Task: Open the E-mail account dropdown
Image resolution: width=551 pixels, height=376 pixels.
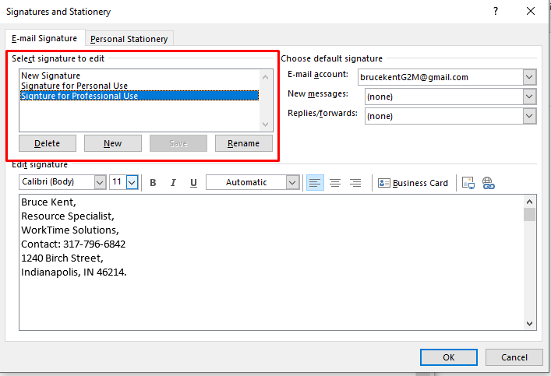Action: click(x=529, y=77)
